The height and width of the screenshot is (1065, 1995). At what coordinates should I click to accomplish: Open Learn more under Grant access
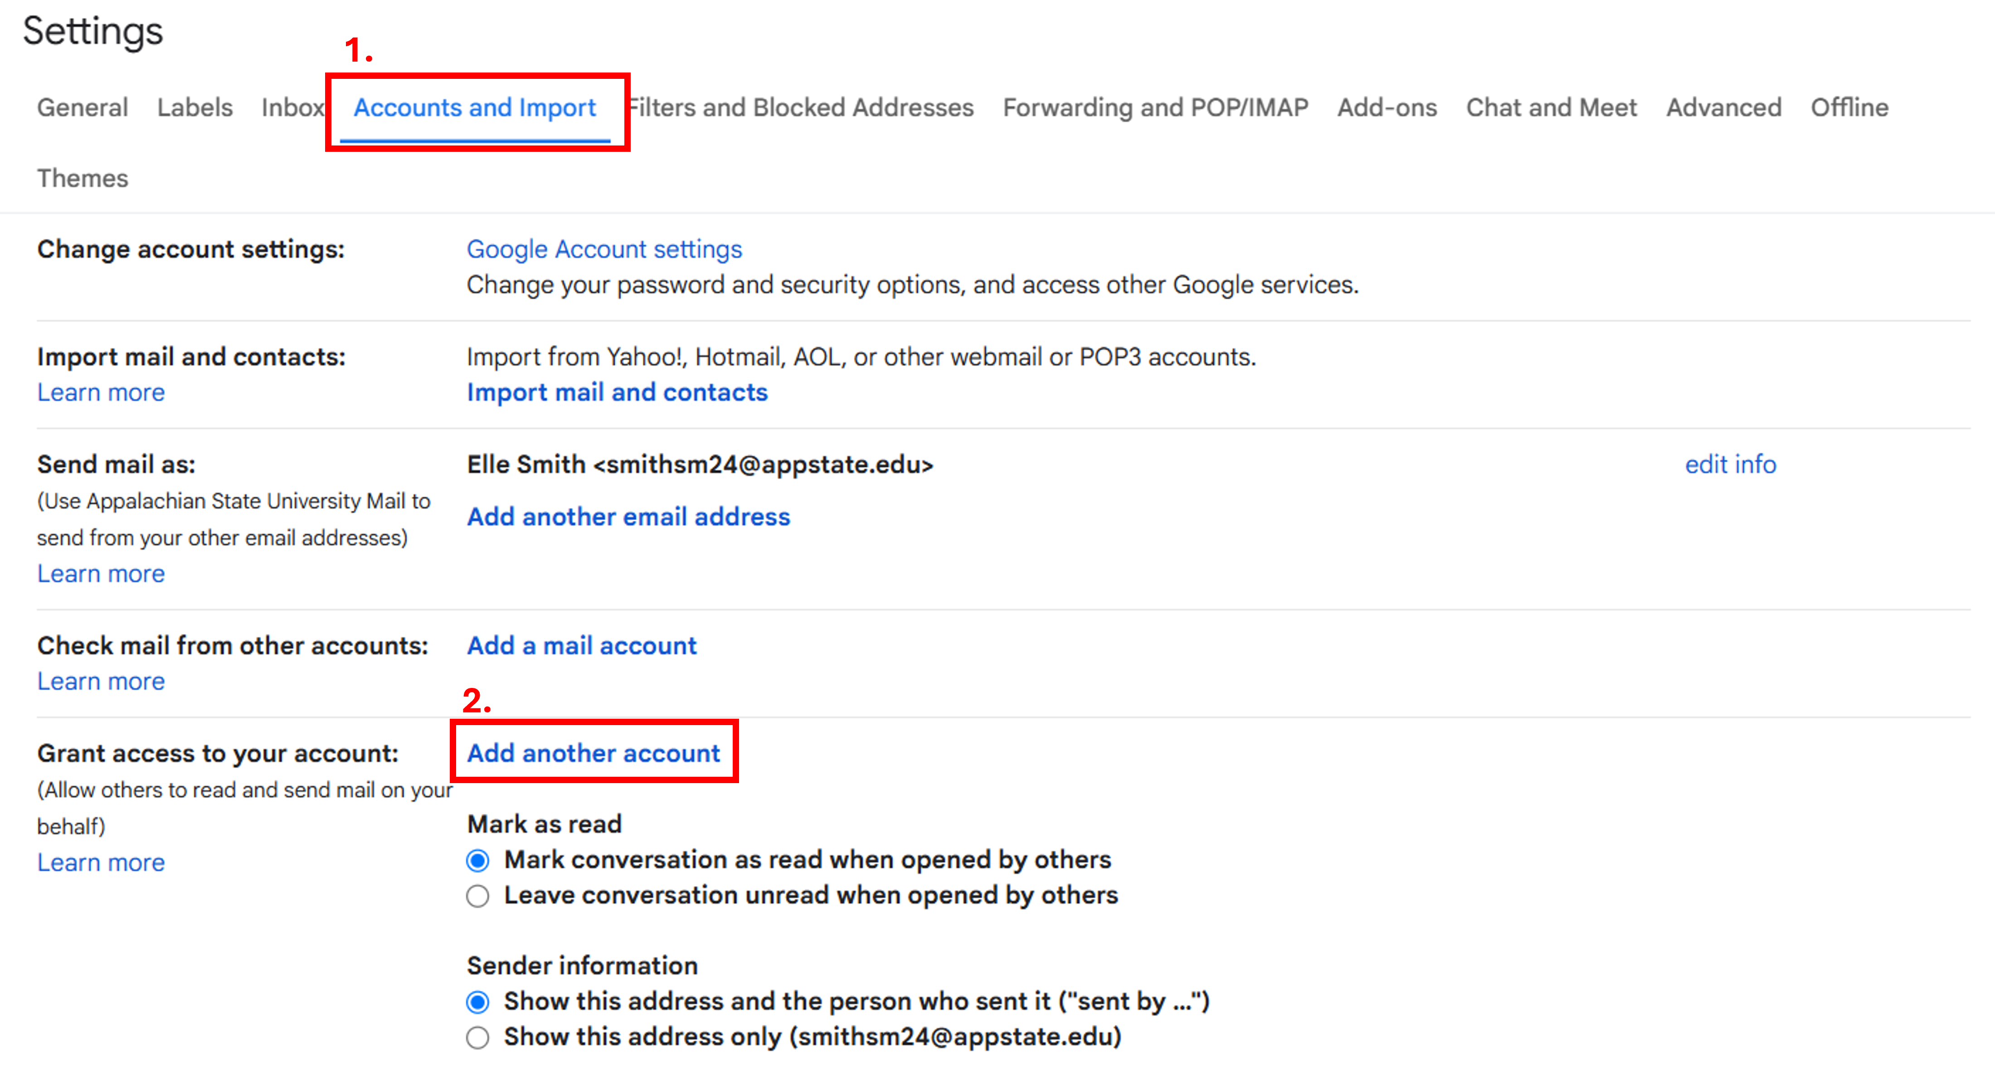101,862
